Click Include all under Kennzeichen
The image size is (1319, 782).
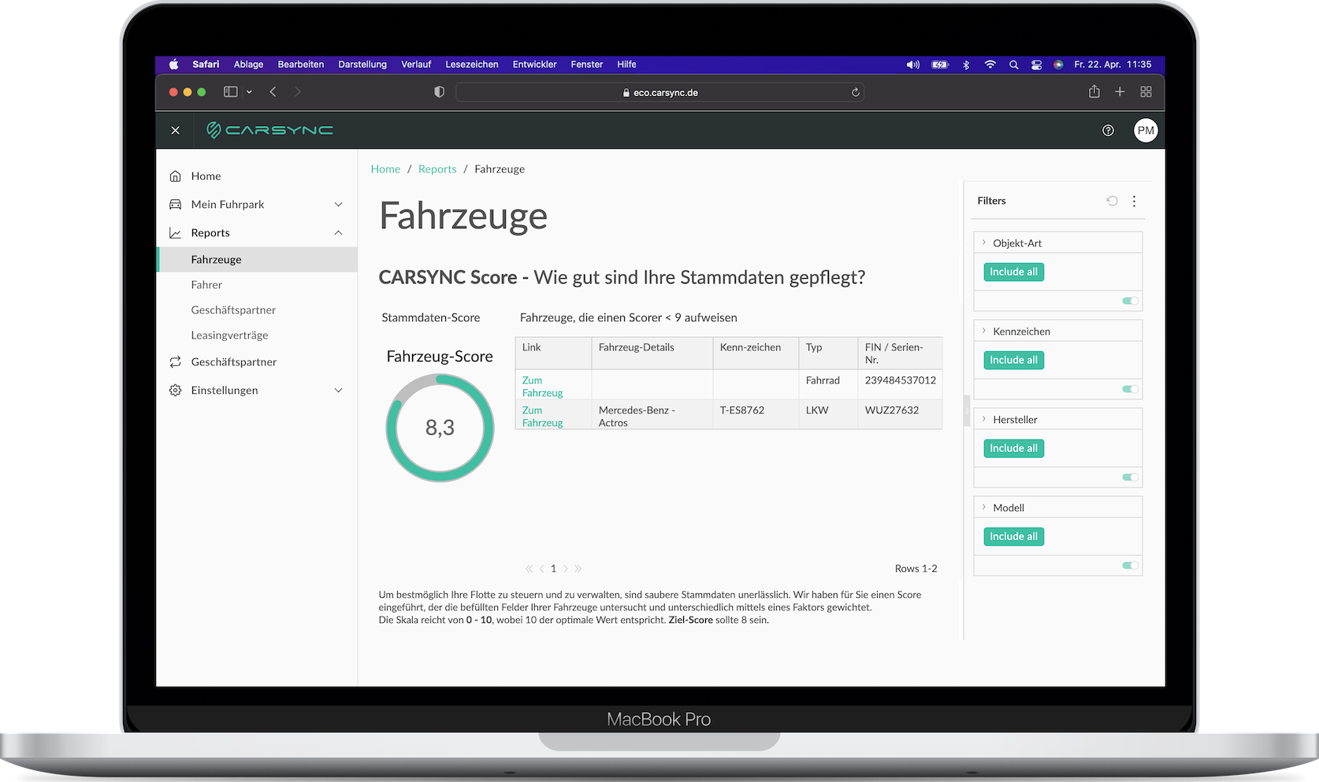1013,360
